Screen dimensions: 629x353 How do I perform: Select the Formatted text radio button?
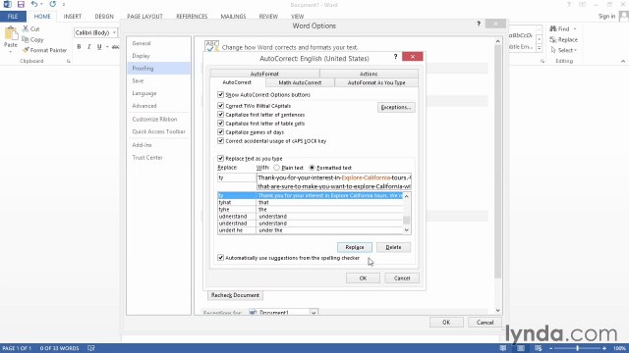312,168
